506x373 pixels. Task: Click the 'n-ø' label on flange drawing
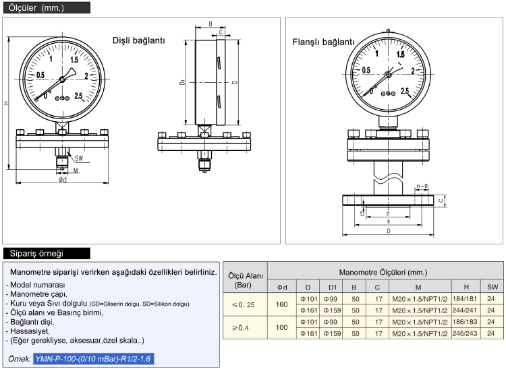click(422, 186)
